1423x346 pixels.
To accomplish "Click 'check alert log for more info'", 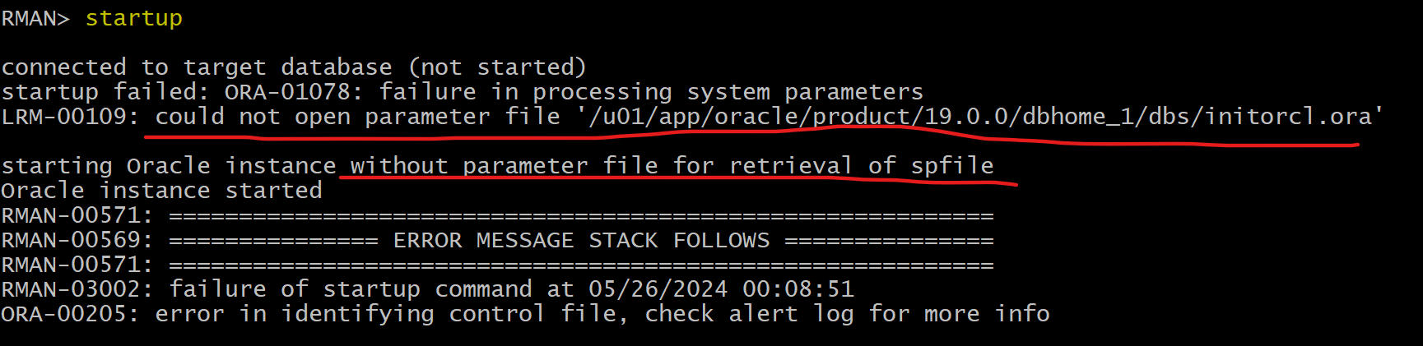I will tap(848, 314).
